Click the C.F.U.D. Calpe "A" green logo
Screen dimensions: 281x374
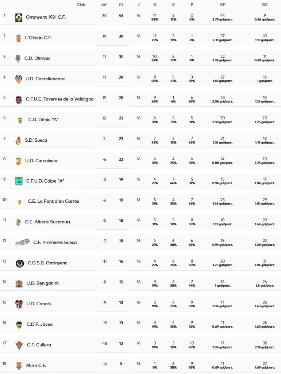(19, 181)
